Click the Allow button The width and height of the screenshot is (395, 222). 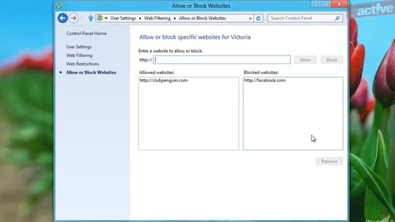(x=305, y=60)
